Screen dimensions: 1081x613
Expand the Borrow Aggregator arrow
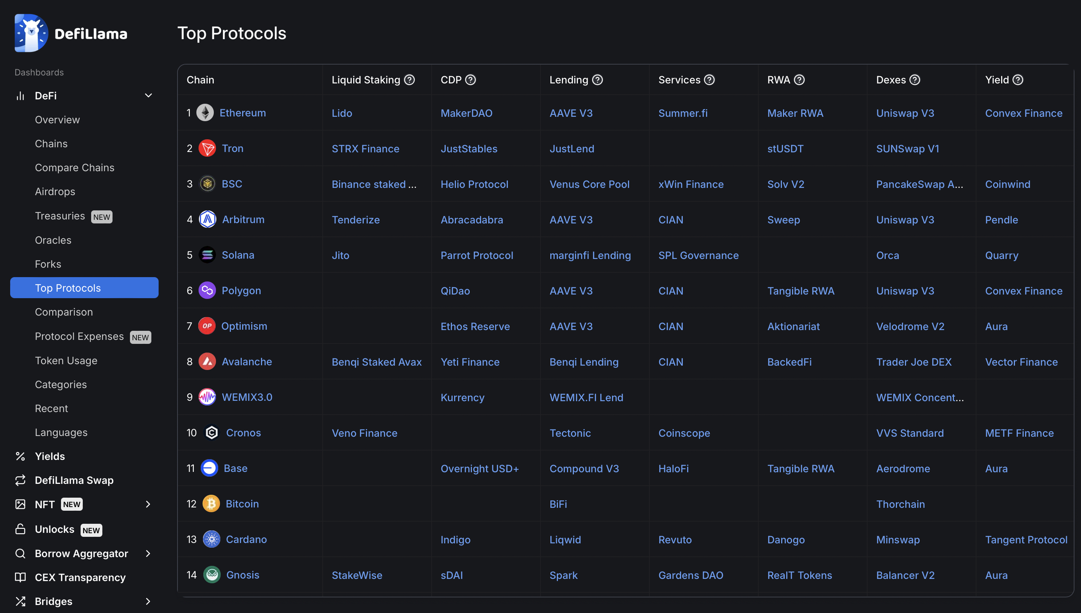tap(148, 553)
